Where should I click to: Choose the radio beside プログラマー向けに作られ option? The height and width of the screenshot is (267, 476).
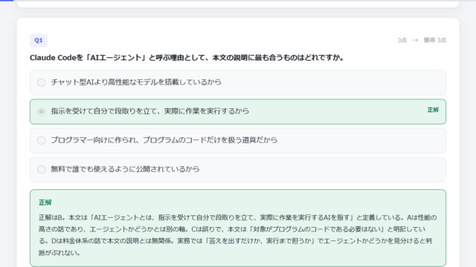pos(42,140)
